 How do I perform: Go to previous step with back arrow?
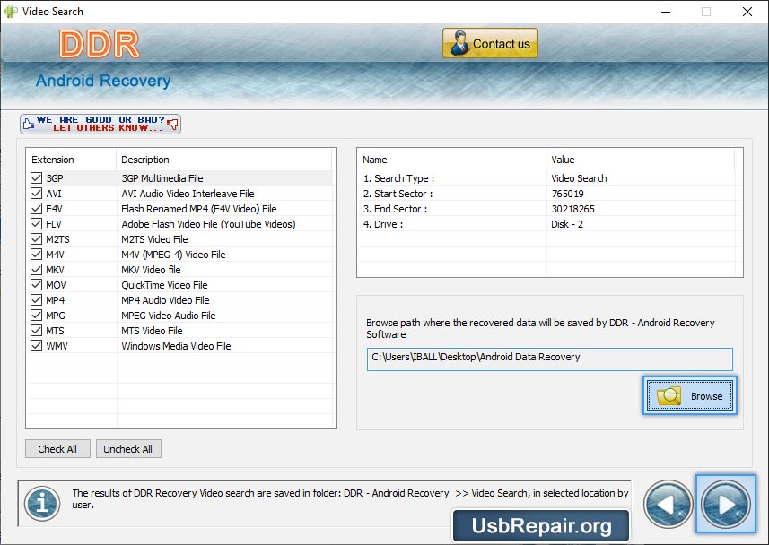[x=668, y=504]
